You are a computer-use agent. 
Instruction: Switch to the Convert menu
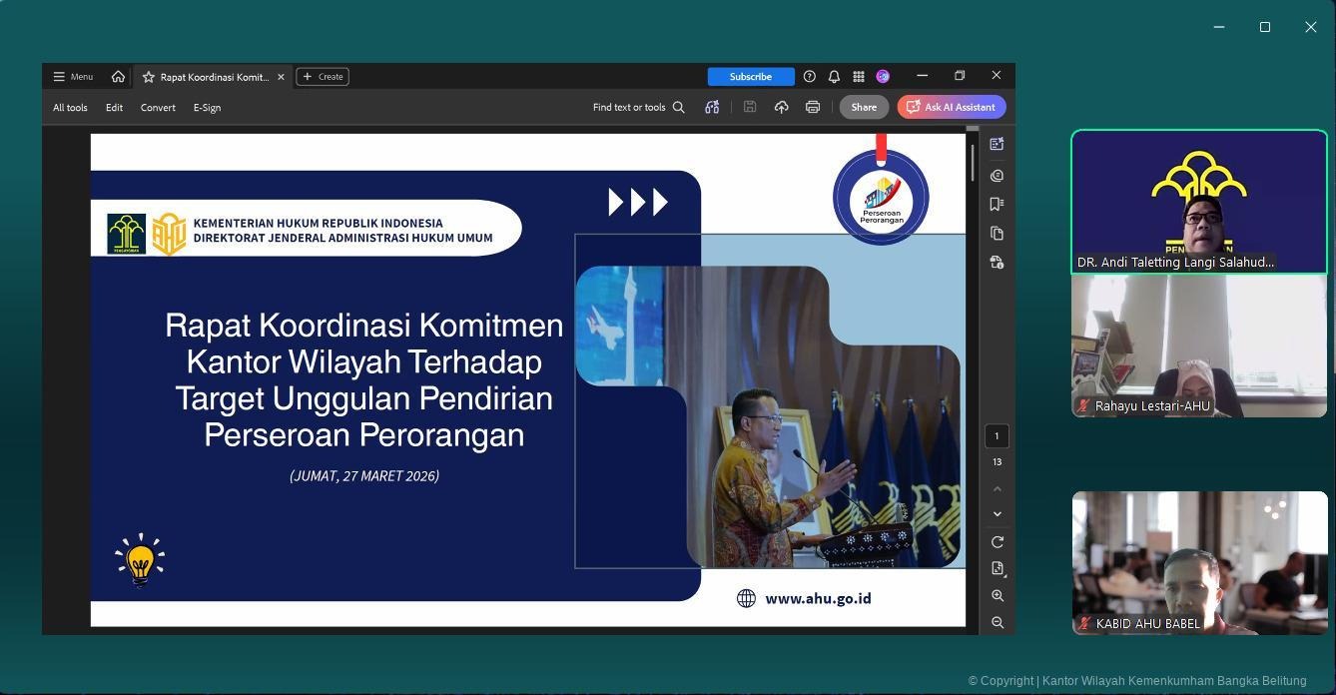coord(157,107)
